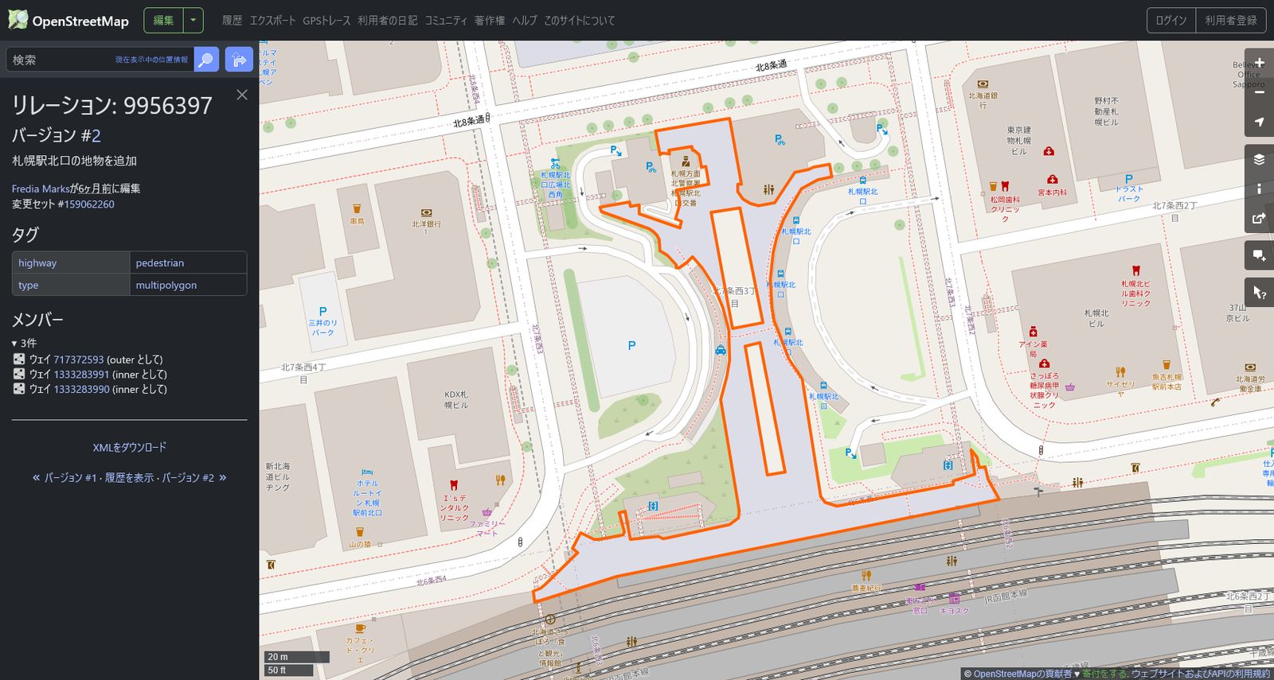Activate the query features tool

click(1259, 293)
